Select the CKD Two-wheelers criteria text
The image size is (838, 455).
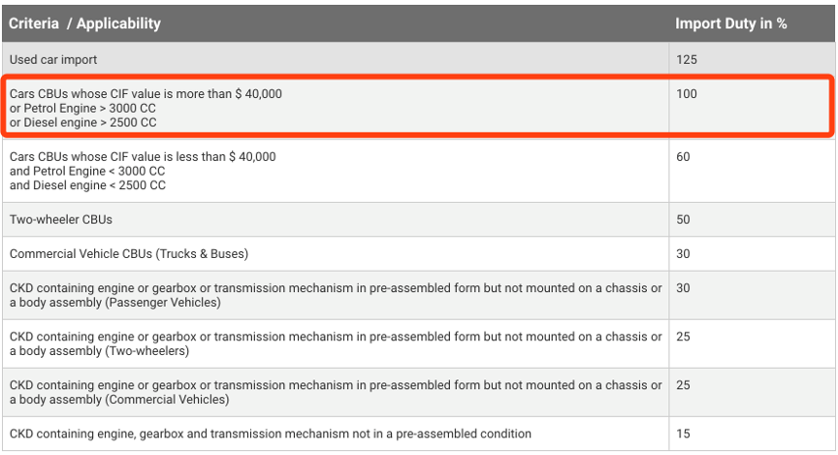336,343
